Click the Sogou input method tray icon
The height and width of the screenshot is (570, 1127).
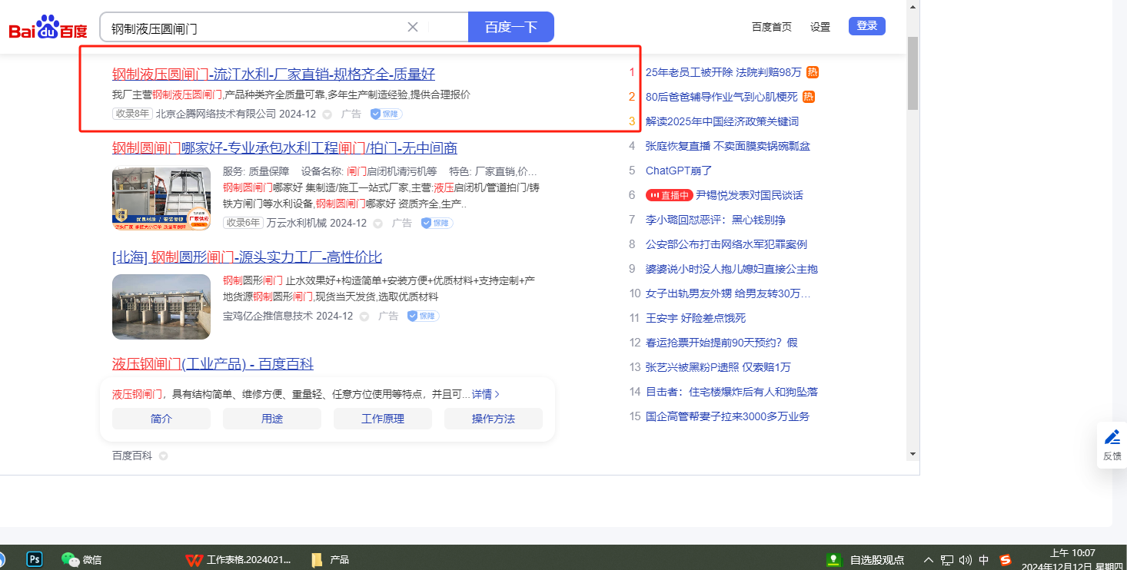pos(1006,560)
